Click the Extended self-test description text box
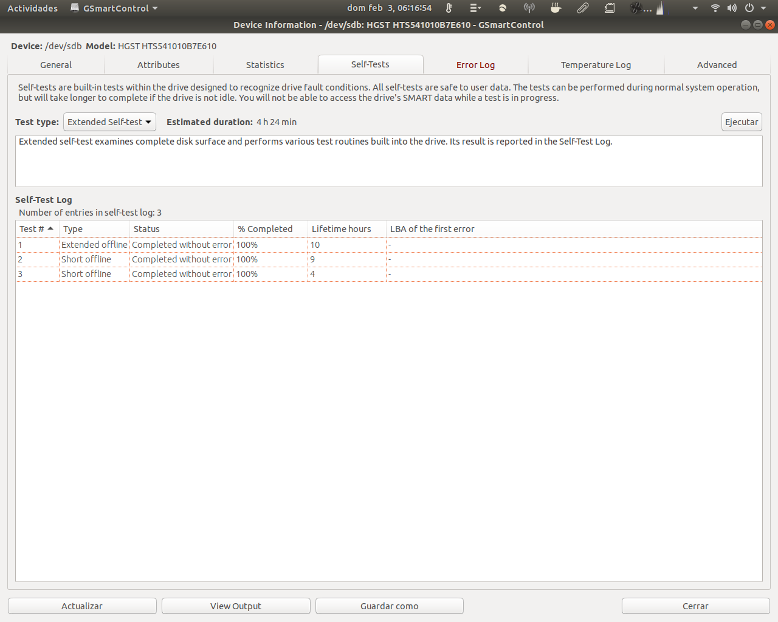The height and width of the screenshot is (622, 778). coord(389,161)
